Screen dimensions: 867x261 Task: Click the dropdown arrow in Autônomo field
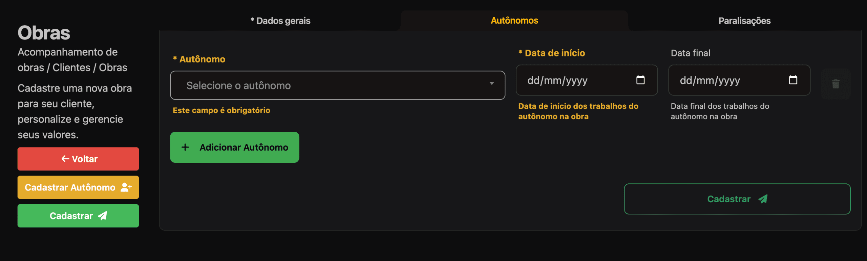point(491,83)
